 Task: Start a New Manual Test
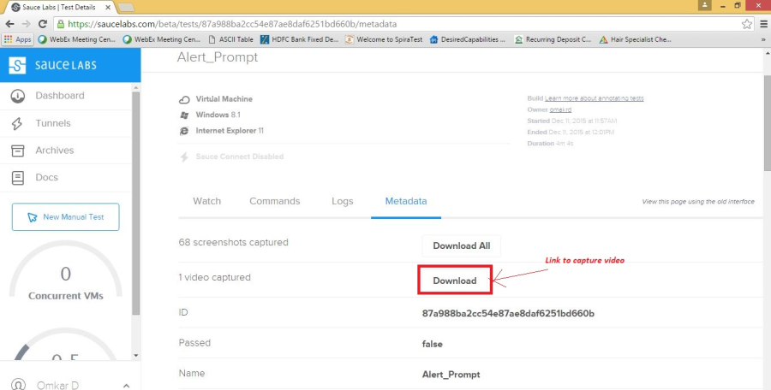pyautogui.click(x=65, y=217)
